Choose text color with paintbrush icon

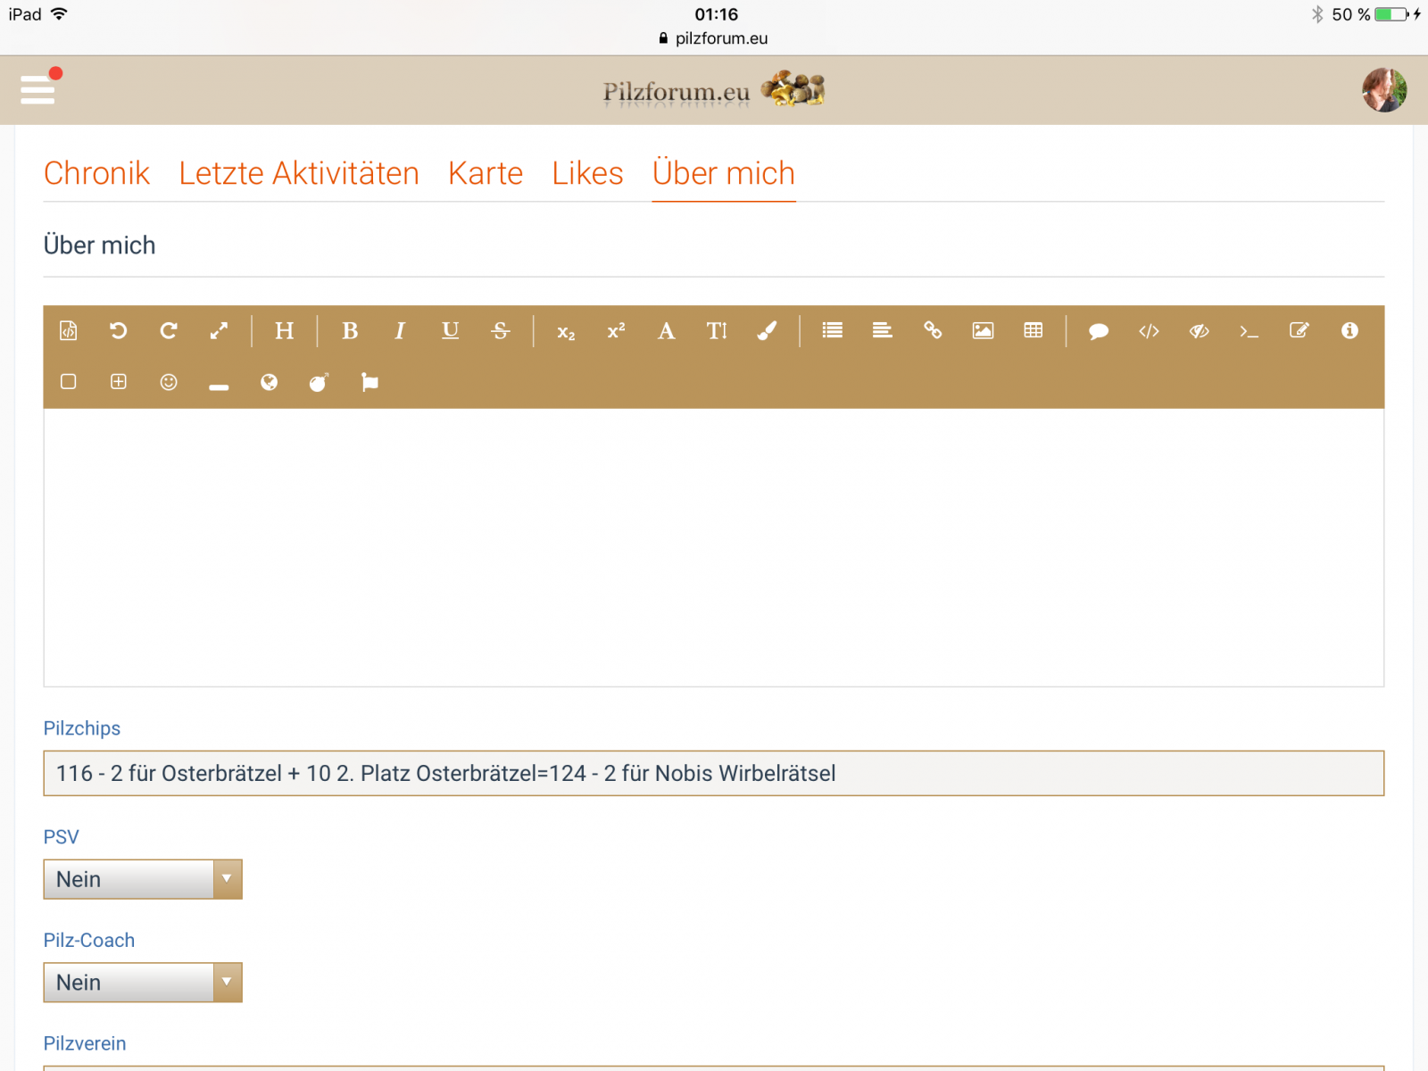pos(767,331)
